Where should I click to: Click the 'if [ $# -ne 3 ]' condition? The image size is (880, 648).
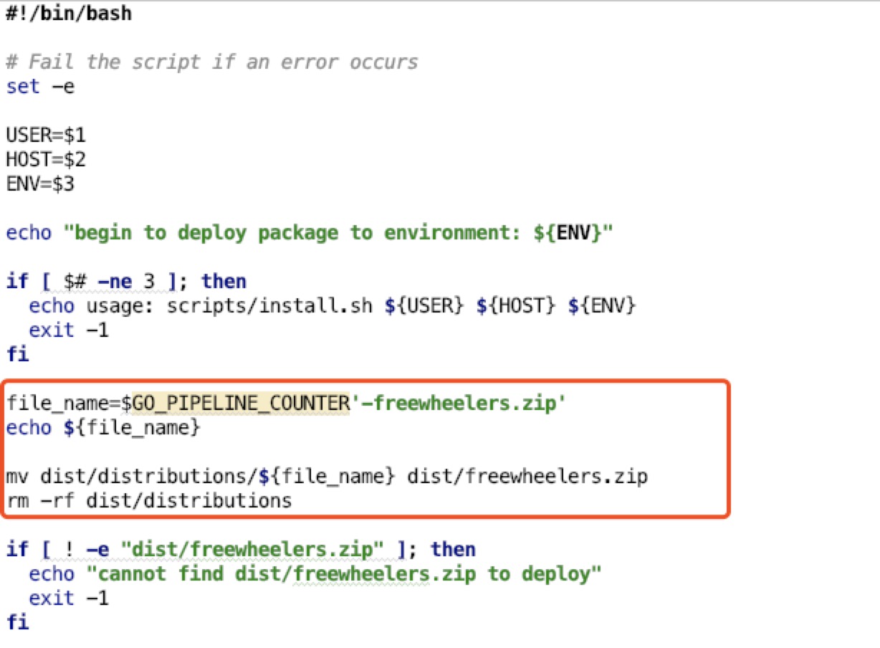tap(126, 282)
